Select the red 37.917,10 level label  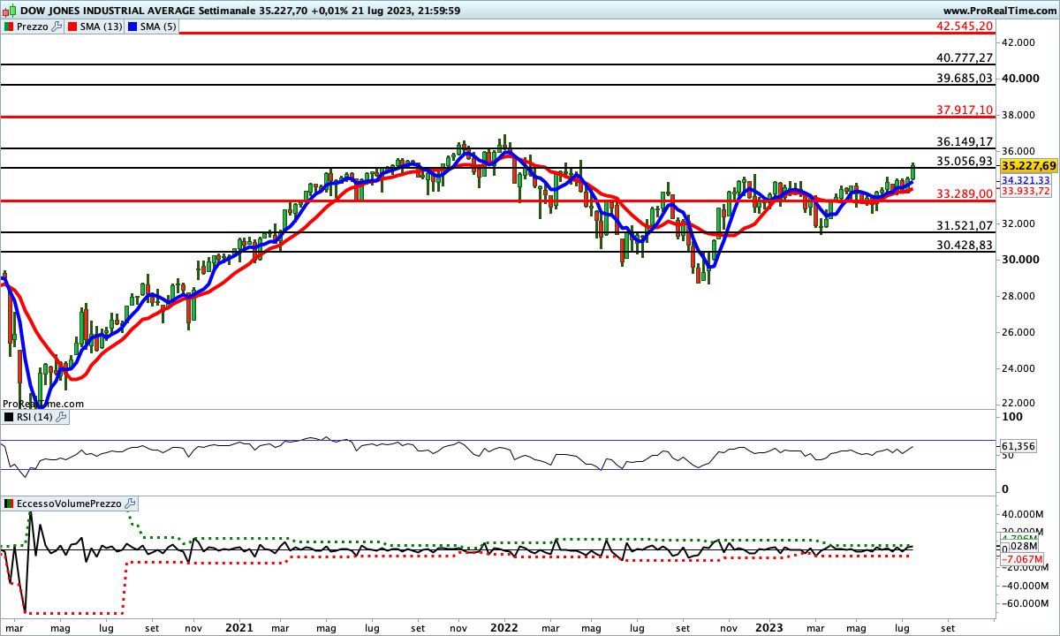[965, 110]
